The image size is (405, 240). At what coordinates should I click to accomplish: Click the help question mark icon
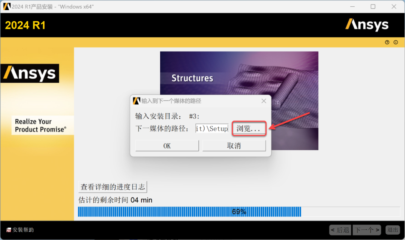[387, 42]
